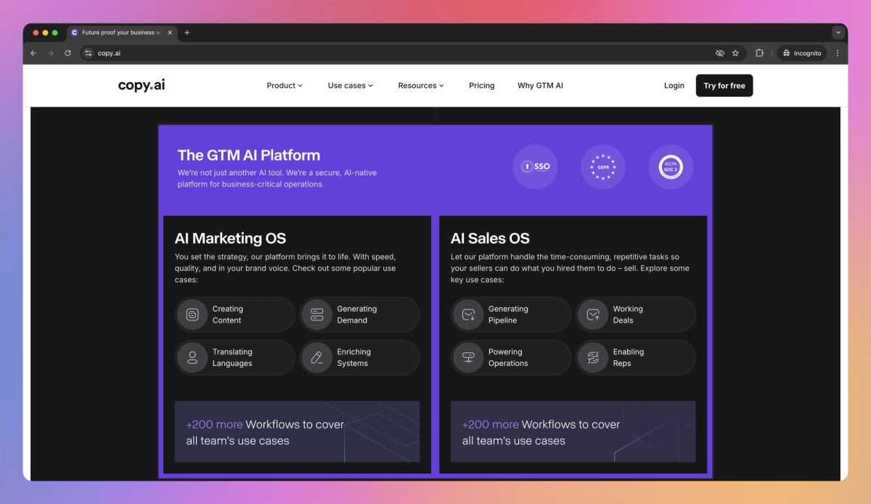
Task: Click the AI Sales OS heading
Action: click(490, 238)
